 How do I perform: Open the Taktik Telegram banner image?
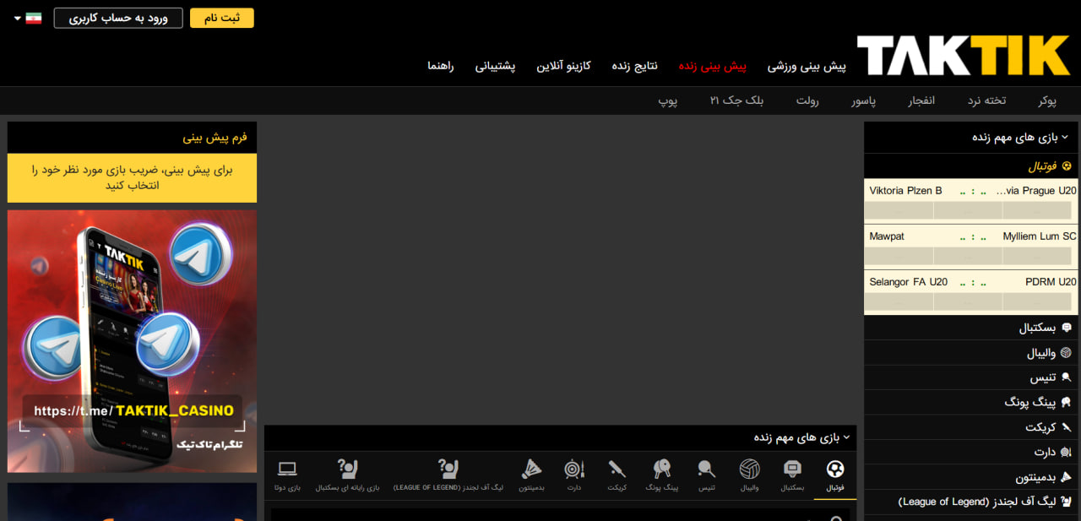coord(132,341)
